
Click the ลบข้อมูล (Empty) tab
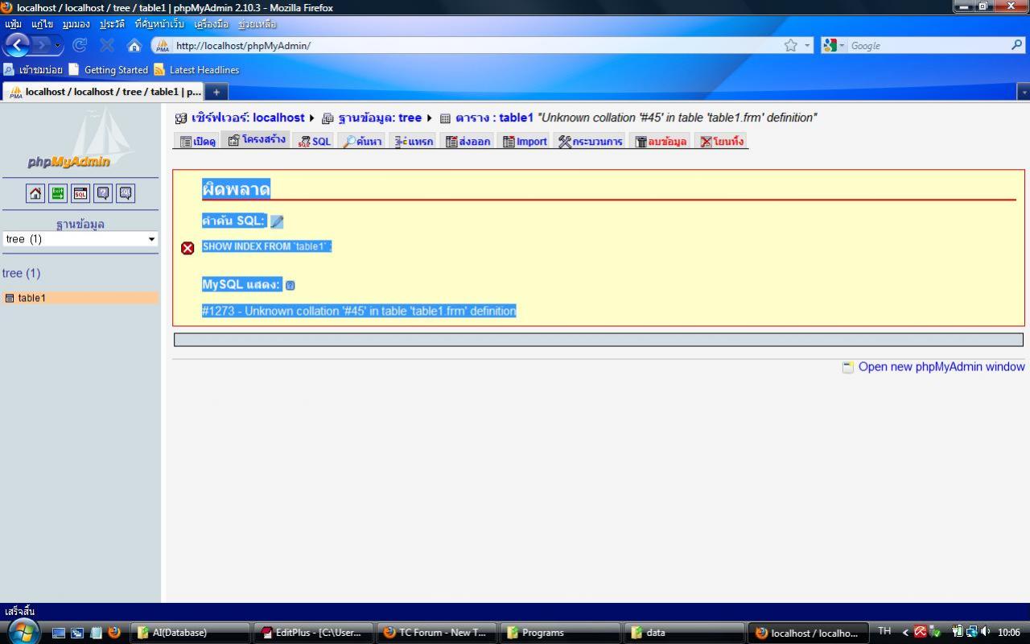(x=661, y=142)
